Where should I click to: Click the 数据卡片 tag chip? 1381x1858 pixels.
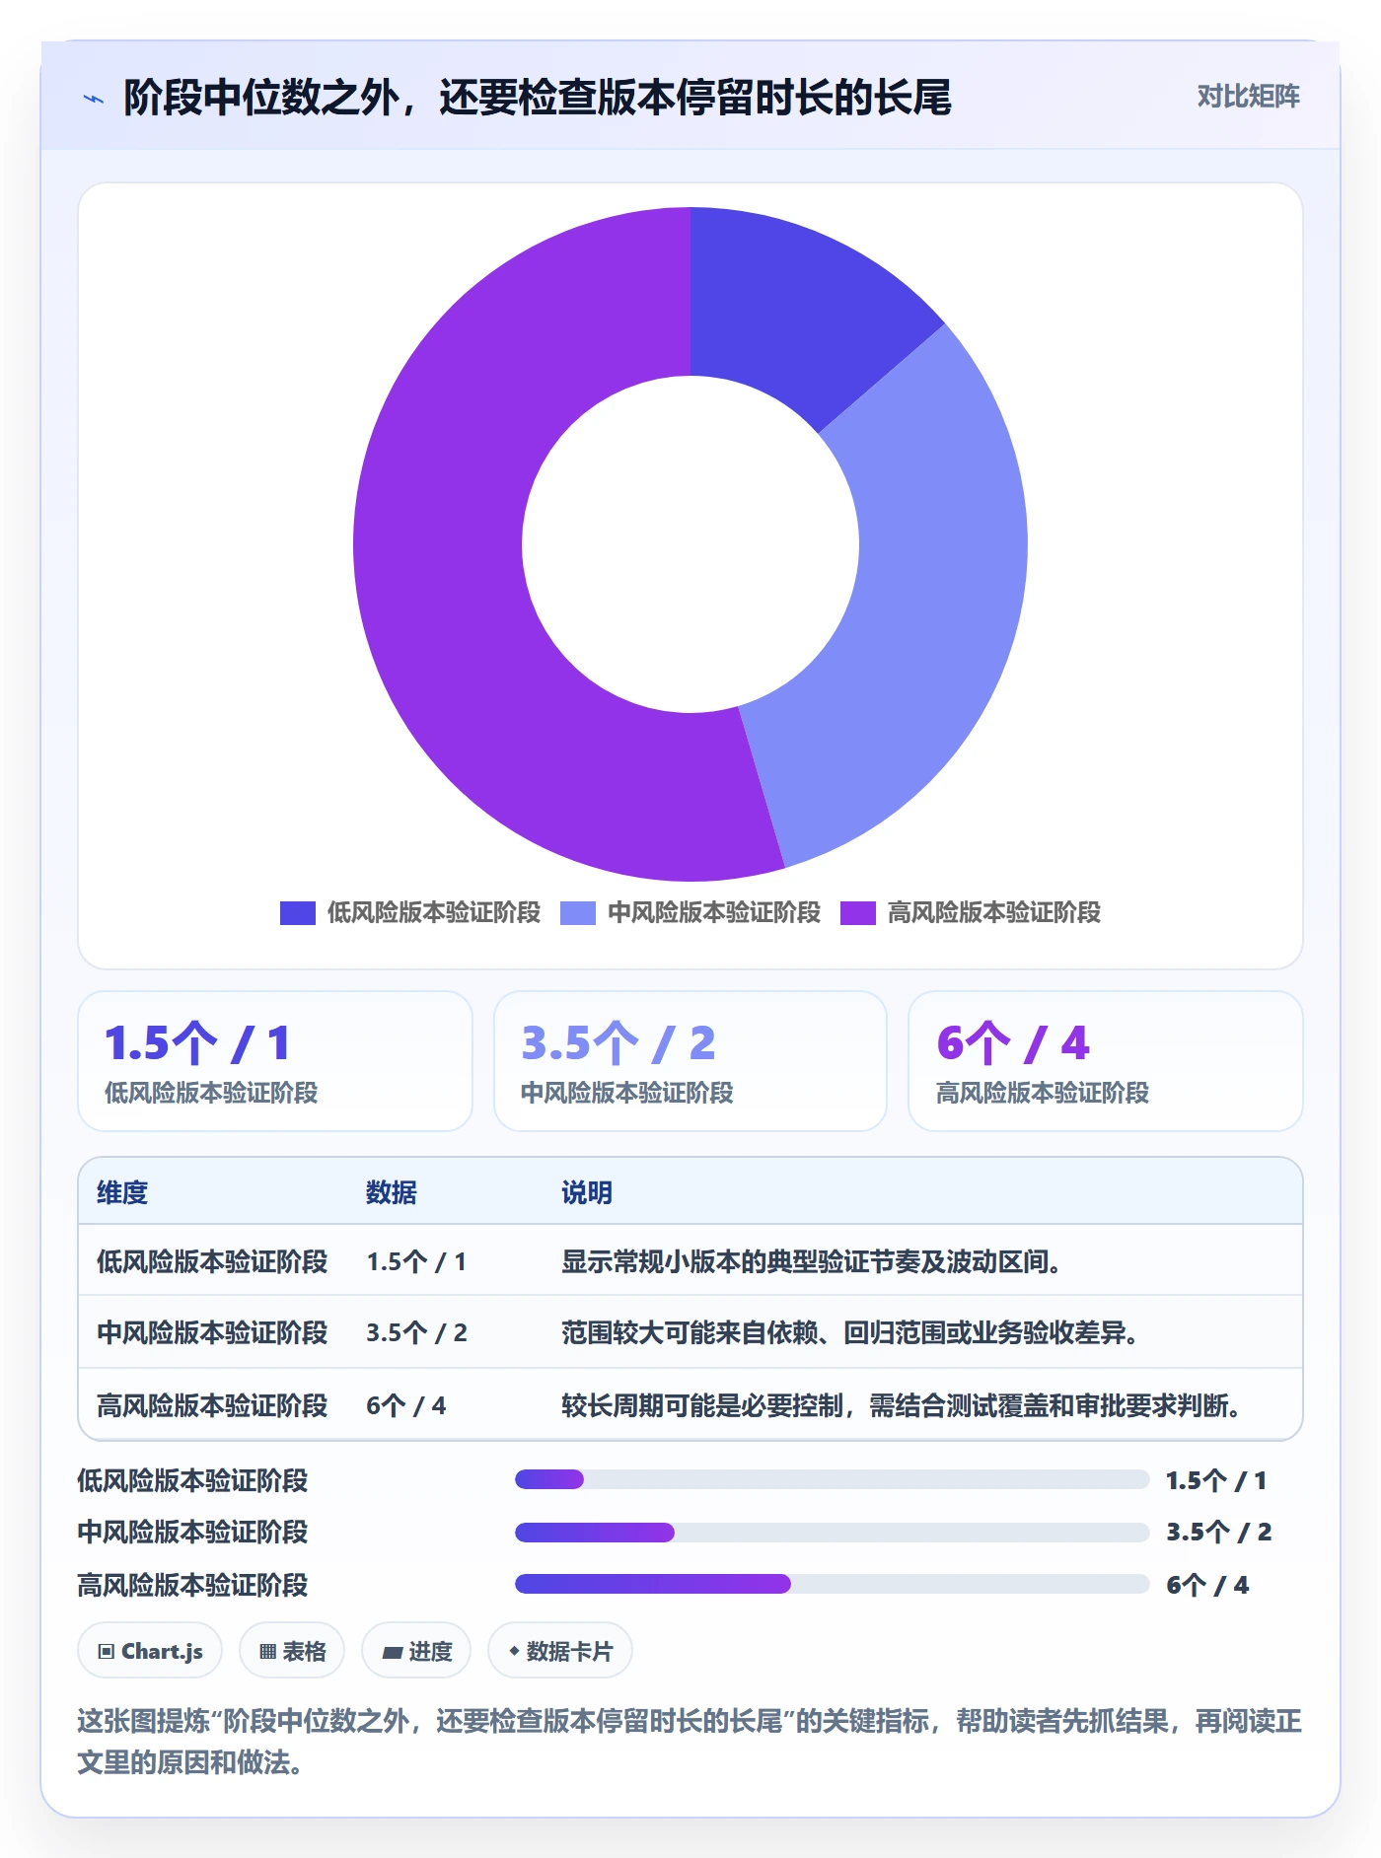[x=560, y=1650]
